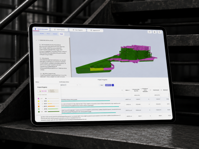Select the 1.2 formwork item in the tree
Screen dimensions: 199x149
tap(53, 64)
